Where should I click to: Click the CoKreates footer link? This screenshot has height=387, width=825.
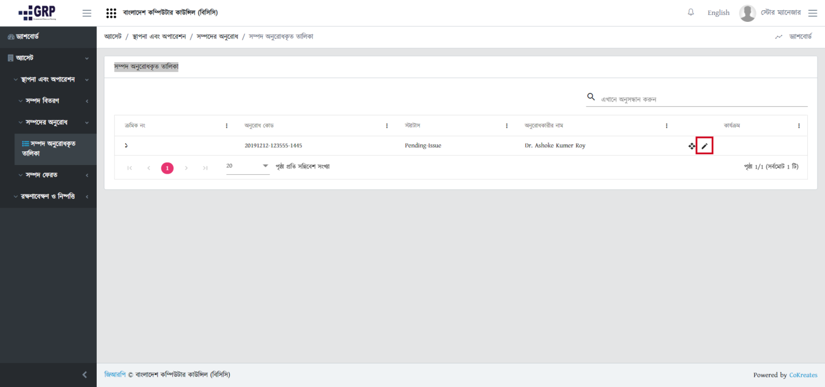coord(803,375)
